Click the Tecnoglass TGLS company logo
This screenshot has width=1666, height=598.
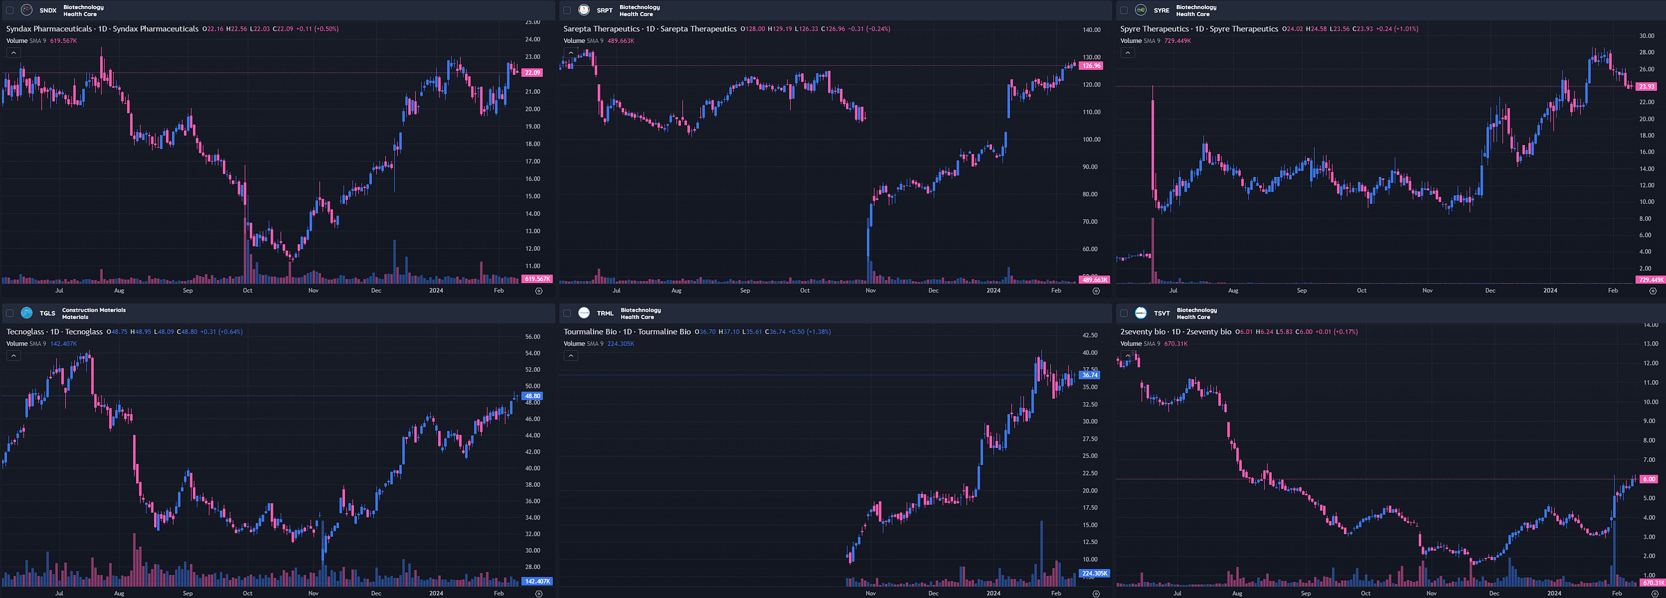point(27,314)
